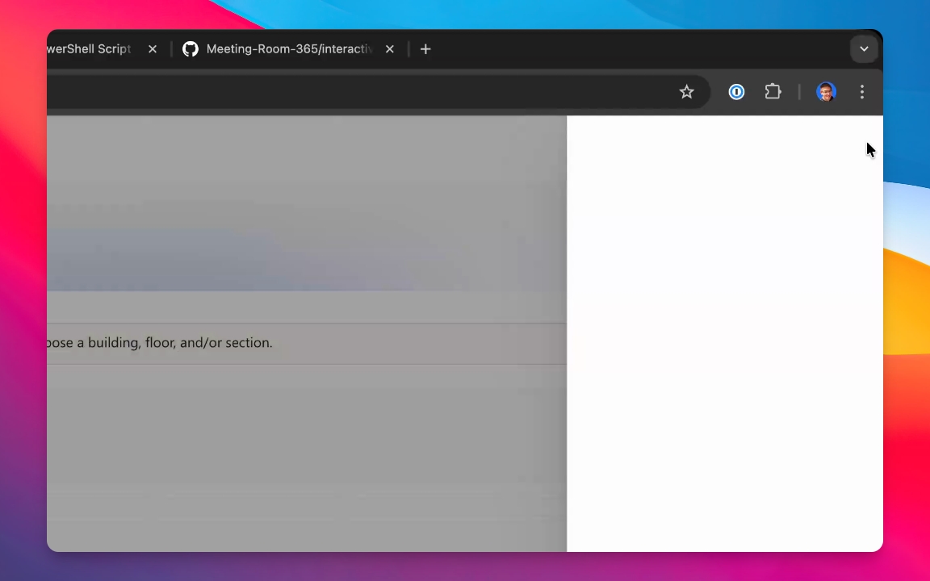Viewport: 930px width, 581px height.
Task: Click the 'building, floor, and/or section' text
Action: click(x=180, y=343)
